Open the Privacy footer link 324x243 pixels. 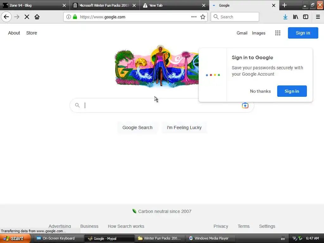pos(221,226)
